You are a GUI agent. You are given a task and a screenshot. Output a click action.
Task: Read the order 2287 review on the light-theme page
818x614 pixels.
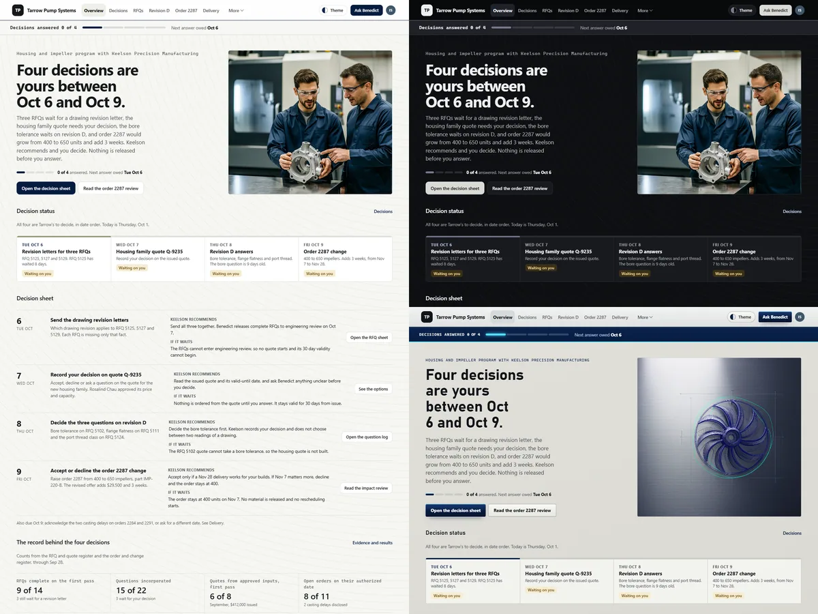coord(110,188)
